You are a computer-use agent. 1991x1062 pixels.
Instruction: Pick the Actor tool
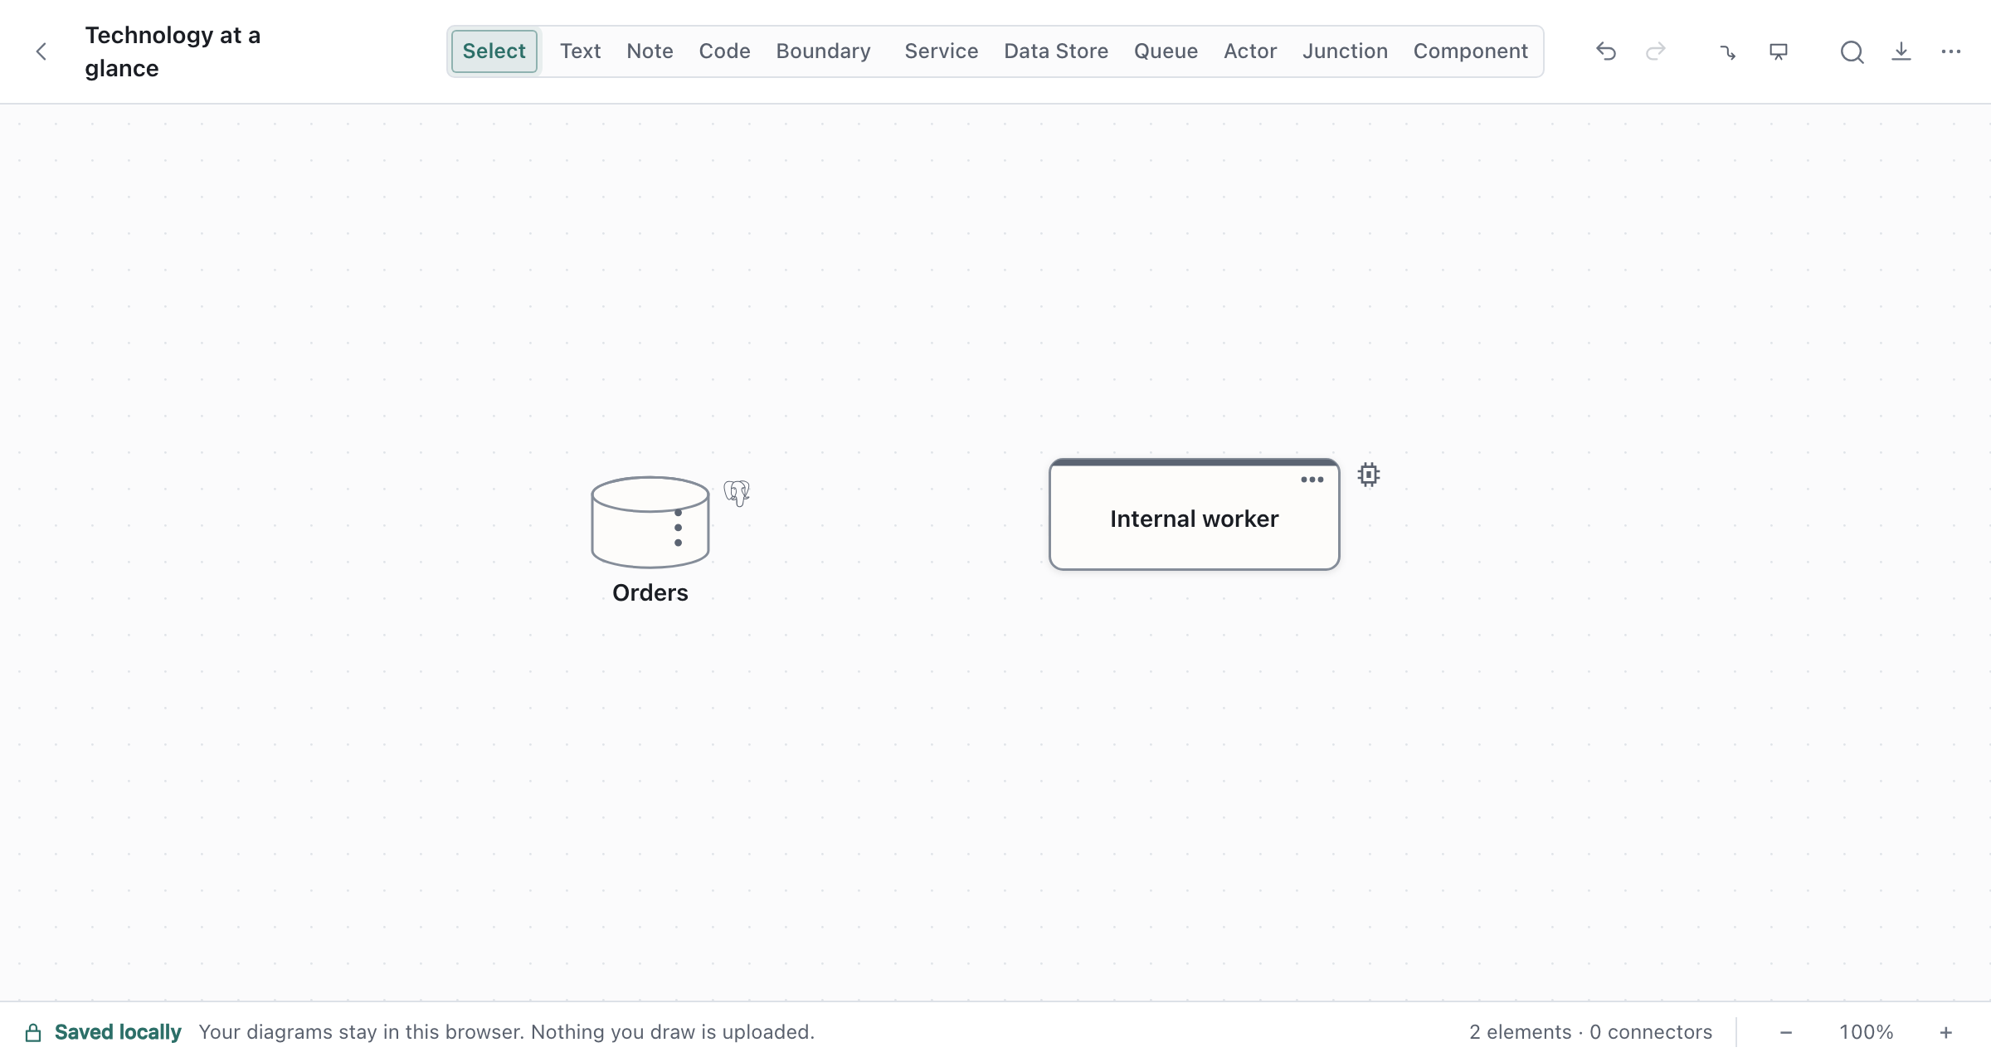click(x=1250, y=51)
